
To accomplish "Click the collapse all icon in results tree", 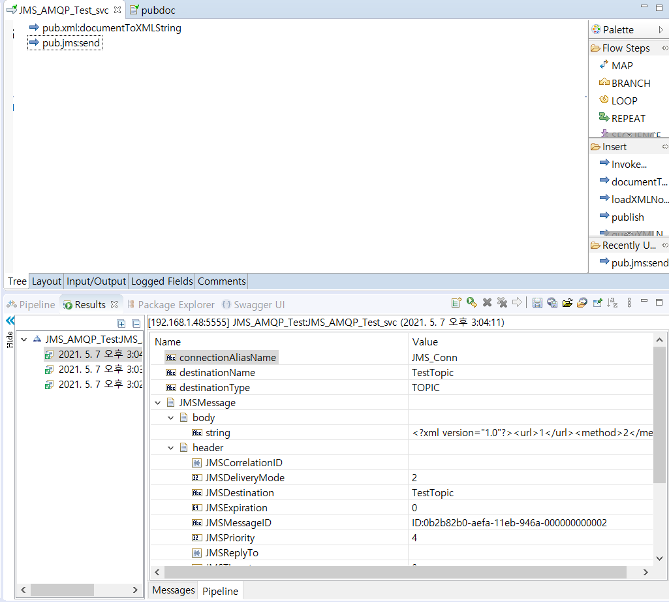I will point(136,324).
